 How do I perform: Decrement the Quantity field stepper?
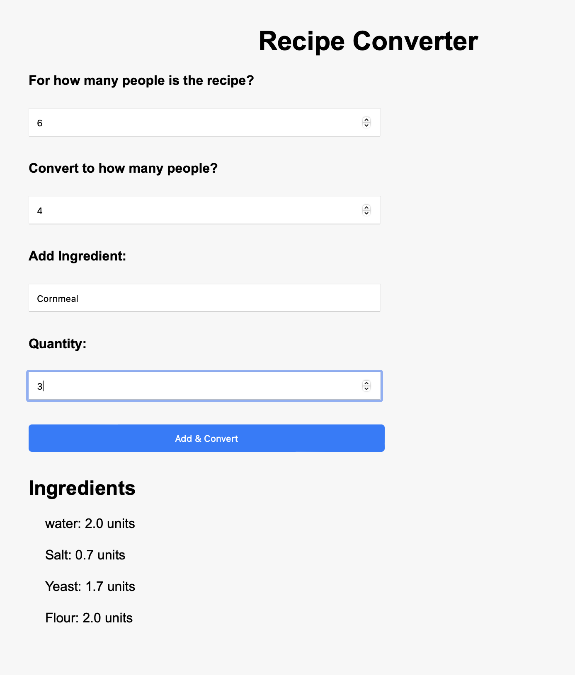[x=366, y=389]
